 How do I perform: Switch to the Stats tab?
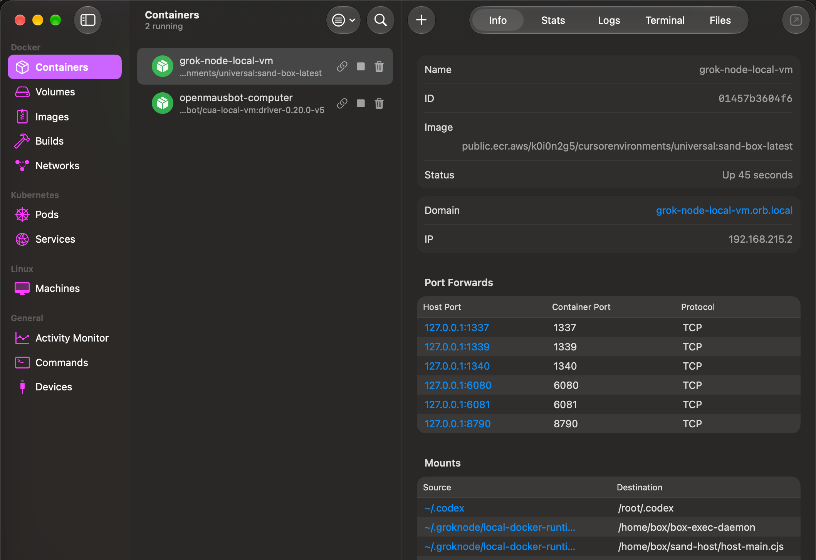point(553,20)
